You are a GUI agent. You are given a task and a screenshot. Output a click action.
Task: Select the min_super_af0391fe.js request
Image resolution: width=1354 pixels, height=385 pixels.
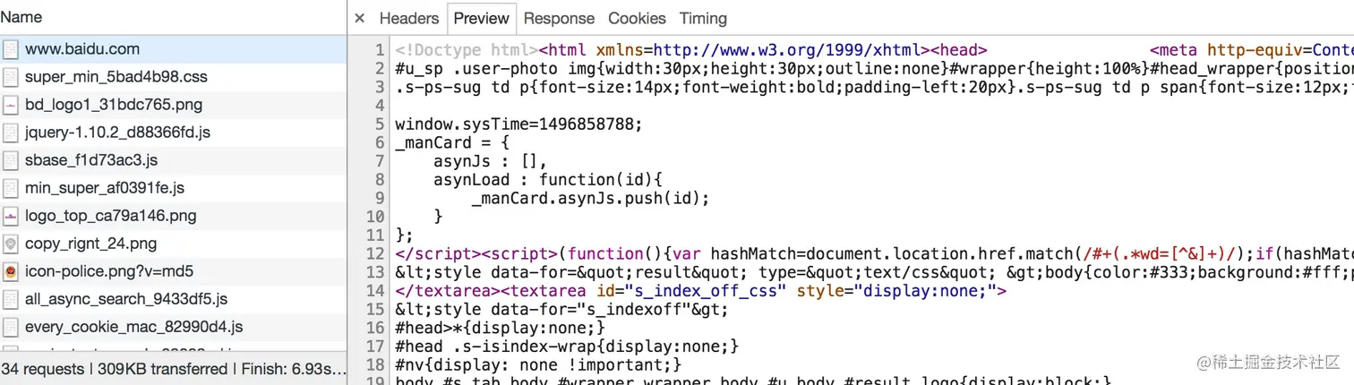173,188
